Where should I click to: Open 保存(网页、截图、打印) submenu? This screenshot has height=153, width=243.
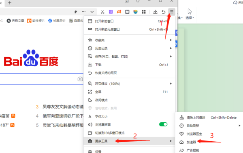coord(130,57)
